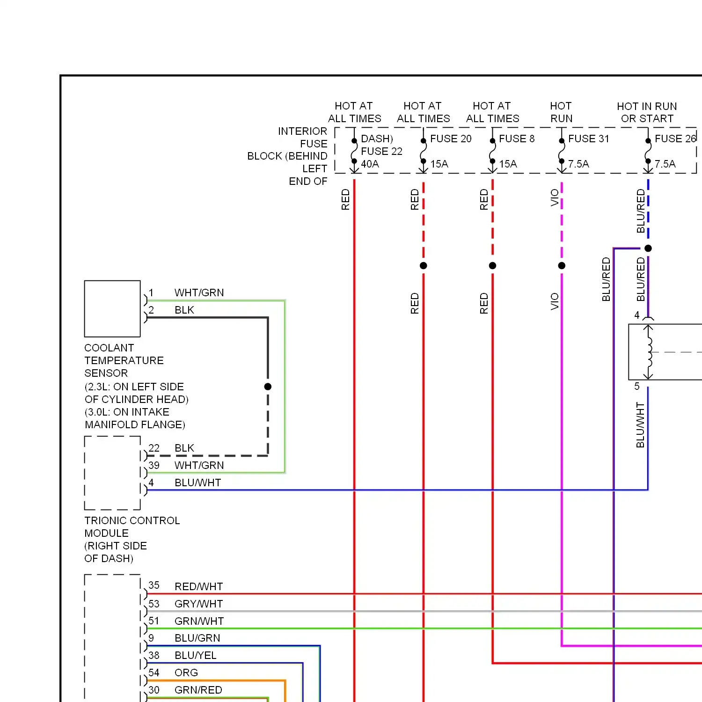Click HOT AT ALL TIMES above FUSE 20
This screenshot has height=702, width=702.
coord(423,112)
